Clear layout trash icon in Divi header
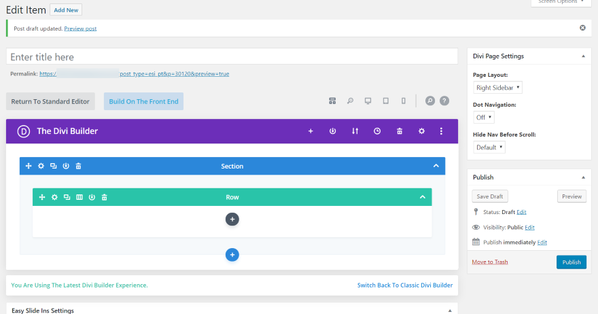This screenshot has height=314, width=598. coord(400,131)
